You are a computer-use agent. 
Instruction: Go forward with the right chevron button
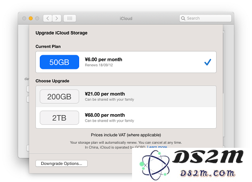(56, 18)
